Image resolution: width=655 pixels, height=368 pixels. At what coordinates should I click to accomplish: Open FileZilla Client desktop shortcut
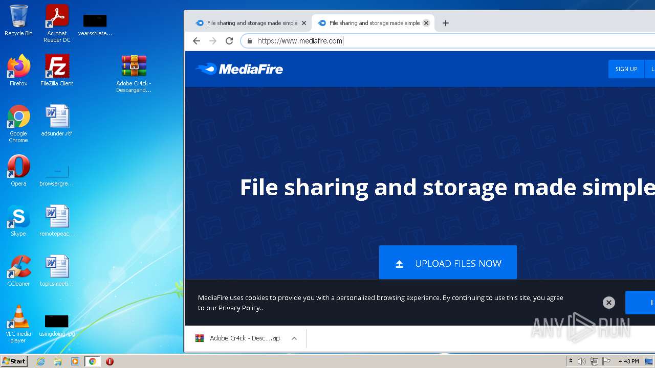pyautogui.click(x=57, y=71)
